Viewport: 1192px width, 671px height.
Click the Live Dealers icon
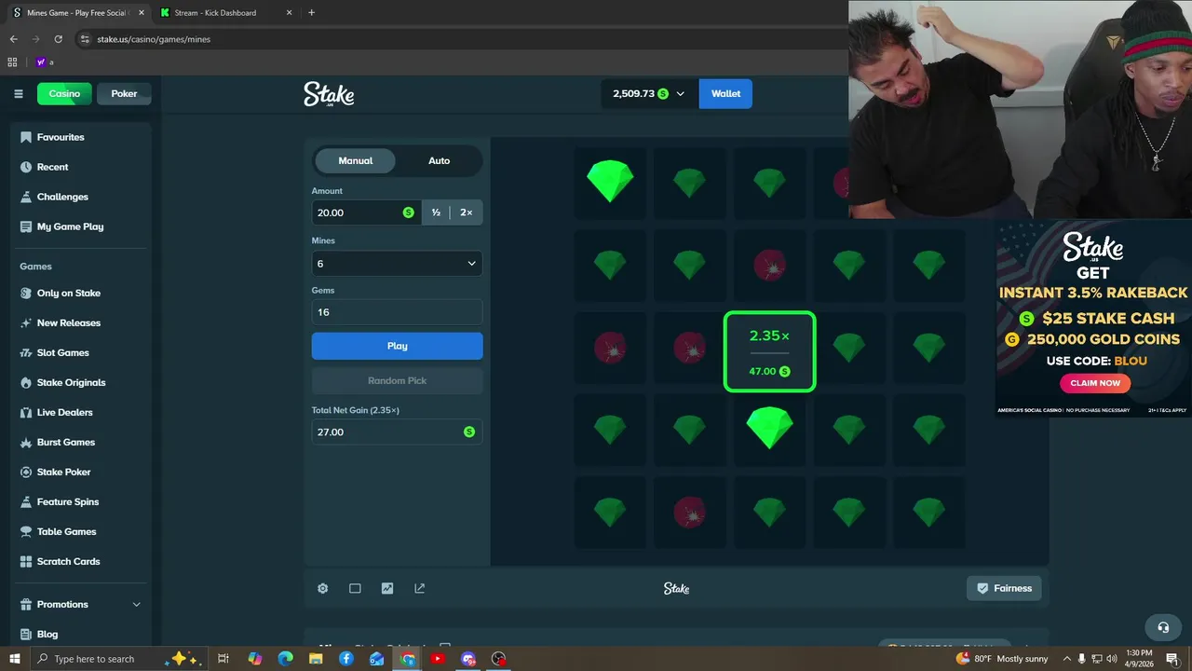(26, 412)
